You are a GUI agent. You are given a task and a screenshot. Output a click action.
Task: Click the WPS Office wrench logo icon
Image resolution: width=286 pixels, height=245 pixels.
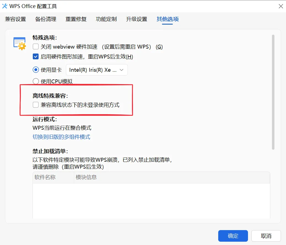click(x=5, y=6)
